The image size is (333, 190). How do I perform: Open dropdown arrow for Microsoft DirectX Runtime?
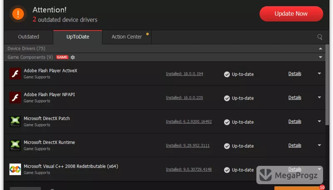(319, 145)
